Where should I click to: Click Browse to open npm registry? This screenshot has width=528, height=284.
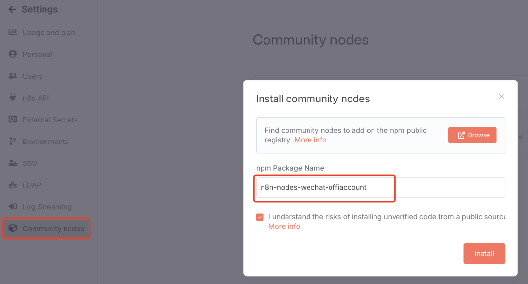pos(472,135)
